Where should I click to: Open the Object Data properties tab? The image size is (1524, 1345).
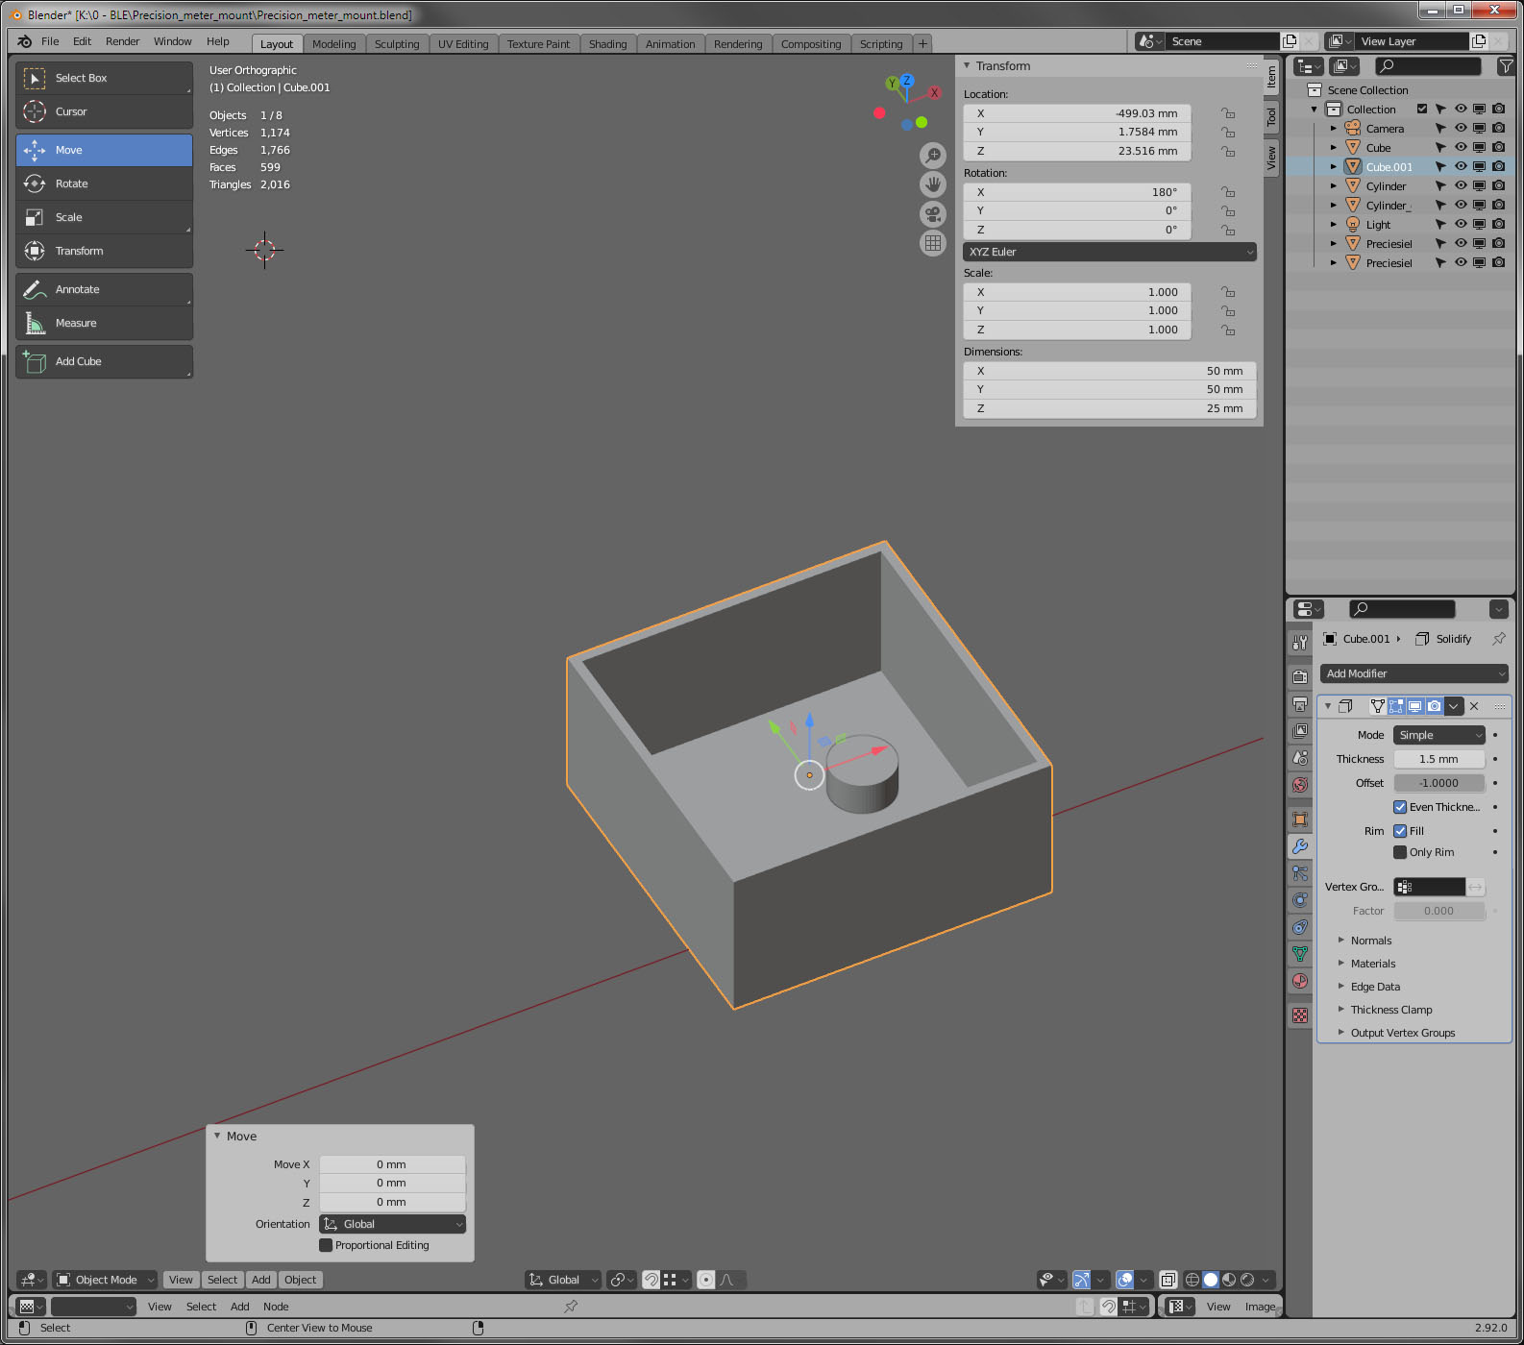[x=1300, y=954]
